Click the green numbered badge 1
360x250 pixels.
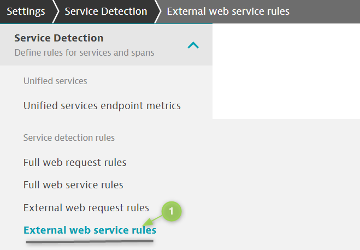pos(172,211)
